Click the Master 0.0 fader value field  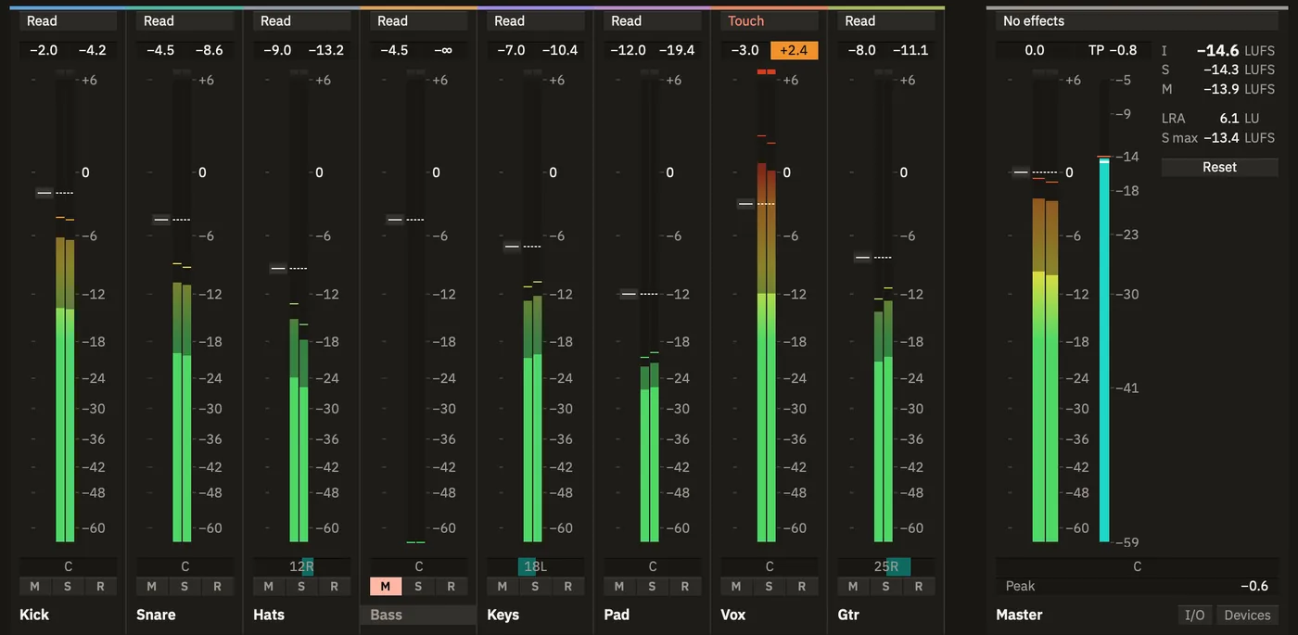[1034, 50]
